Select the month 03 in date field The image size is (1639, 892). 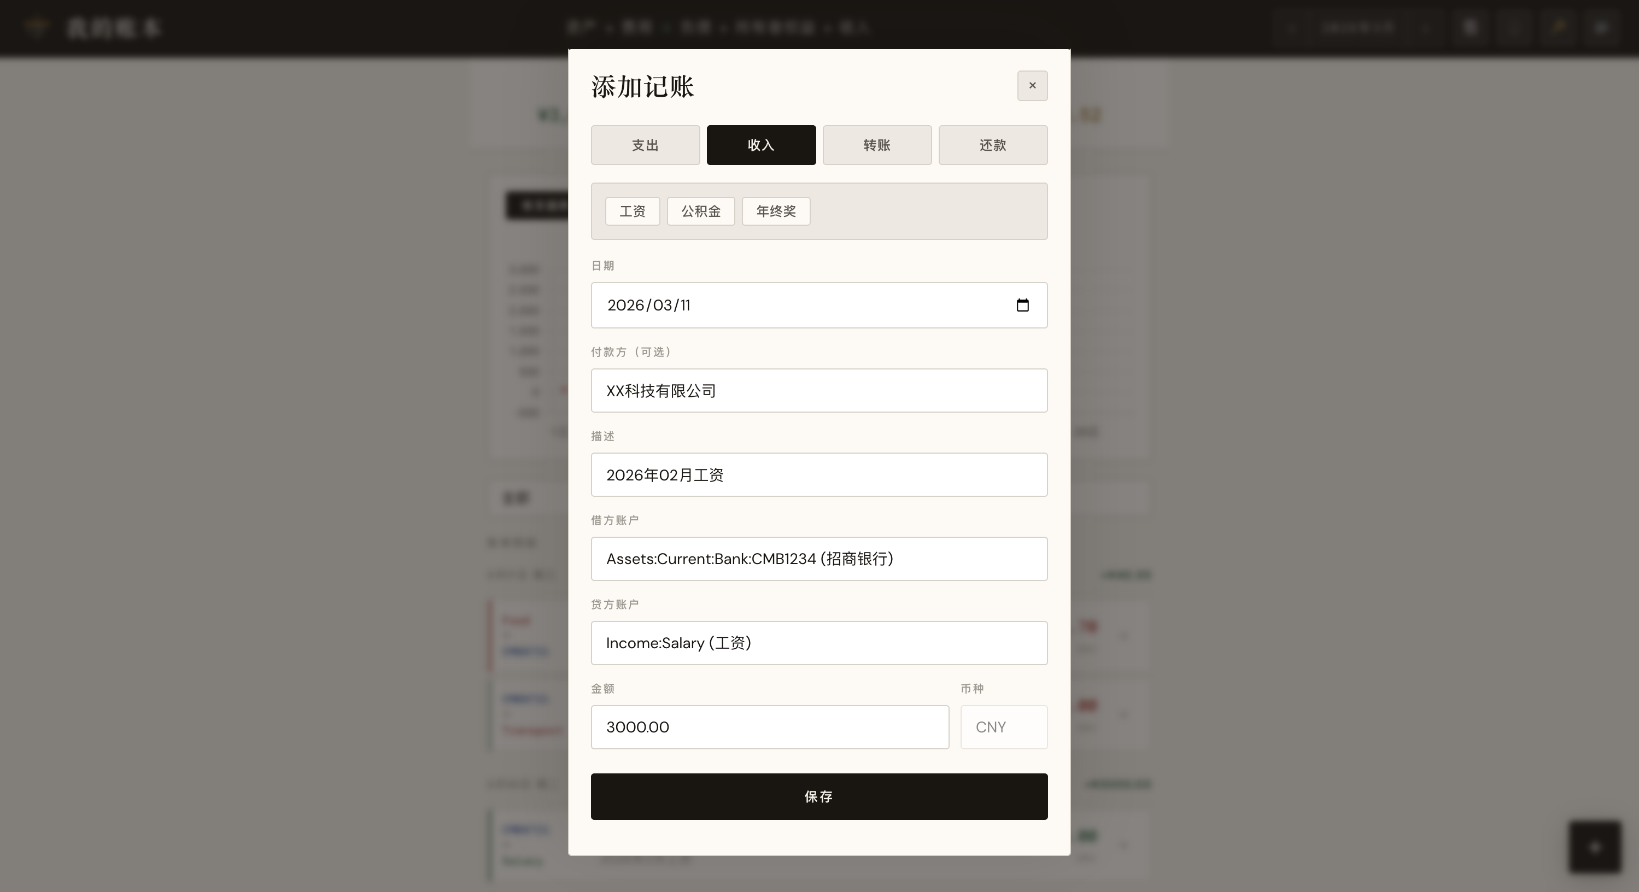(662, 306)
